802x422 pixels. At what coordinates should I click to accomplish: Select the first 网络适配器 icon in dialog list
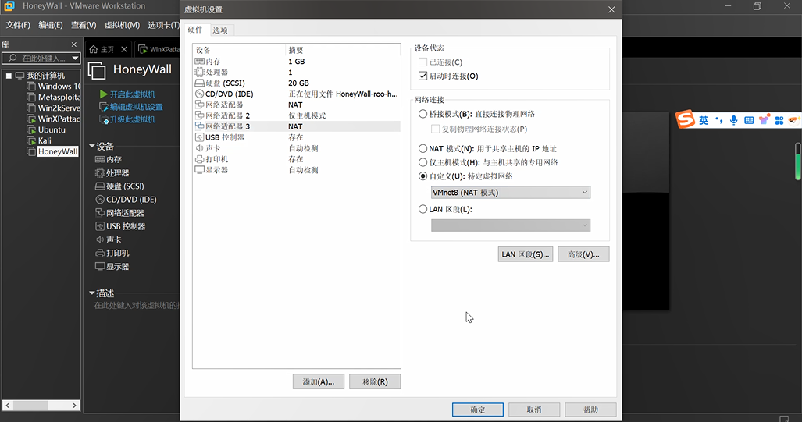click(x=199, y=105)
